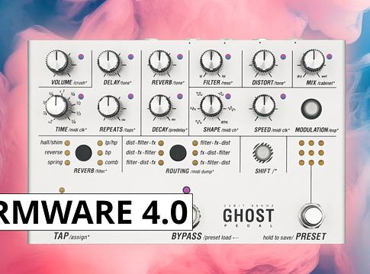Viewport: 370px width, 274px height.
Task: Click the purple BYPASS status LED
Action: [x=187, y=190]
